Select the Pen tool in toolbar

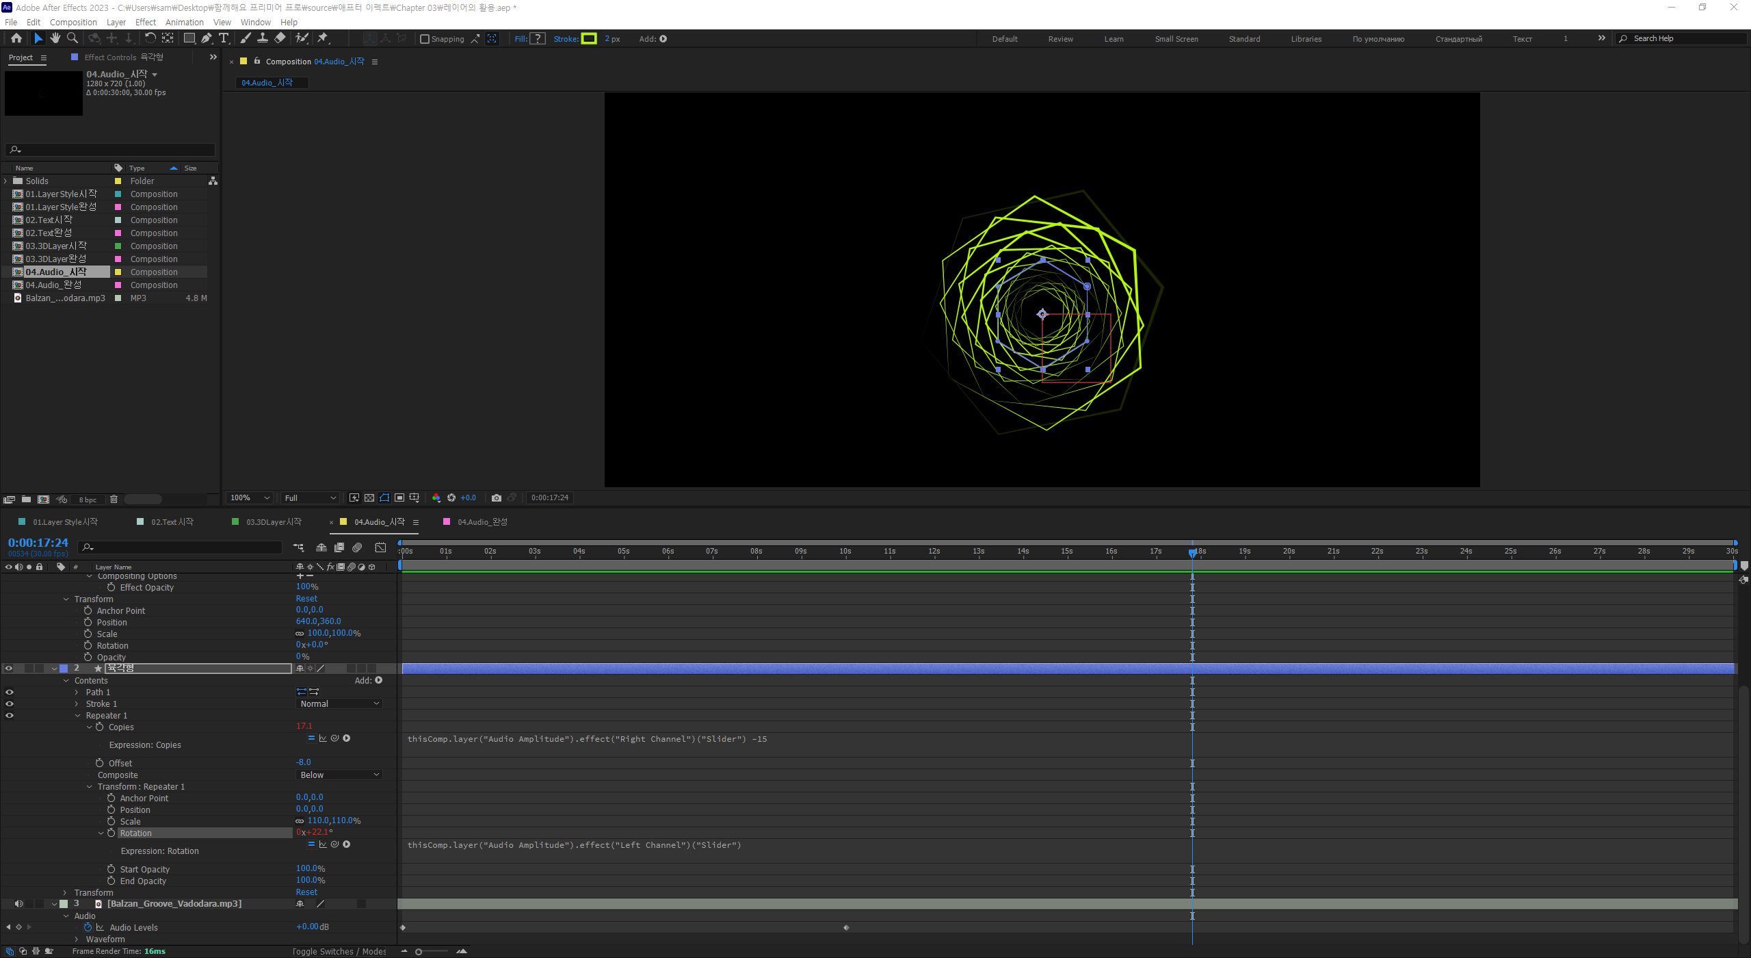(x=207, y=38)
